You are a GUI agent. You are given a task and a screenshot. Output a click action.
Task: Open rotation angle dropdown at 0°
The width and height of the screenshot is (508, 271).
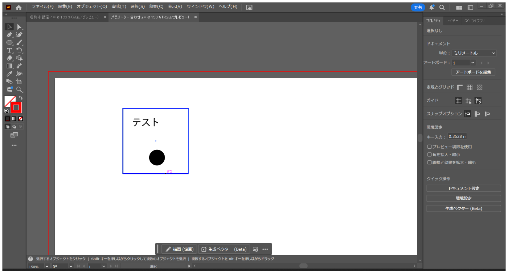71,266
